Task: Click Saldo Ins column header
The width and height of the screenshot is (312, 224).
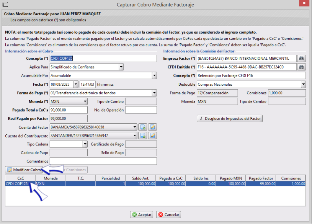Action: [201, 178]
